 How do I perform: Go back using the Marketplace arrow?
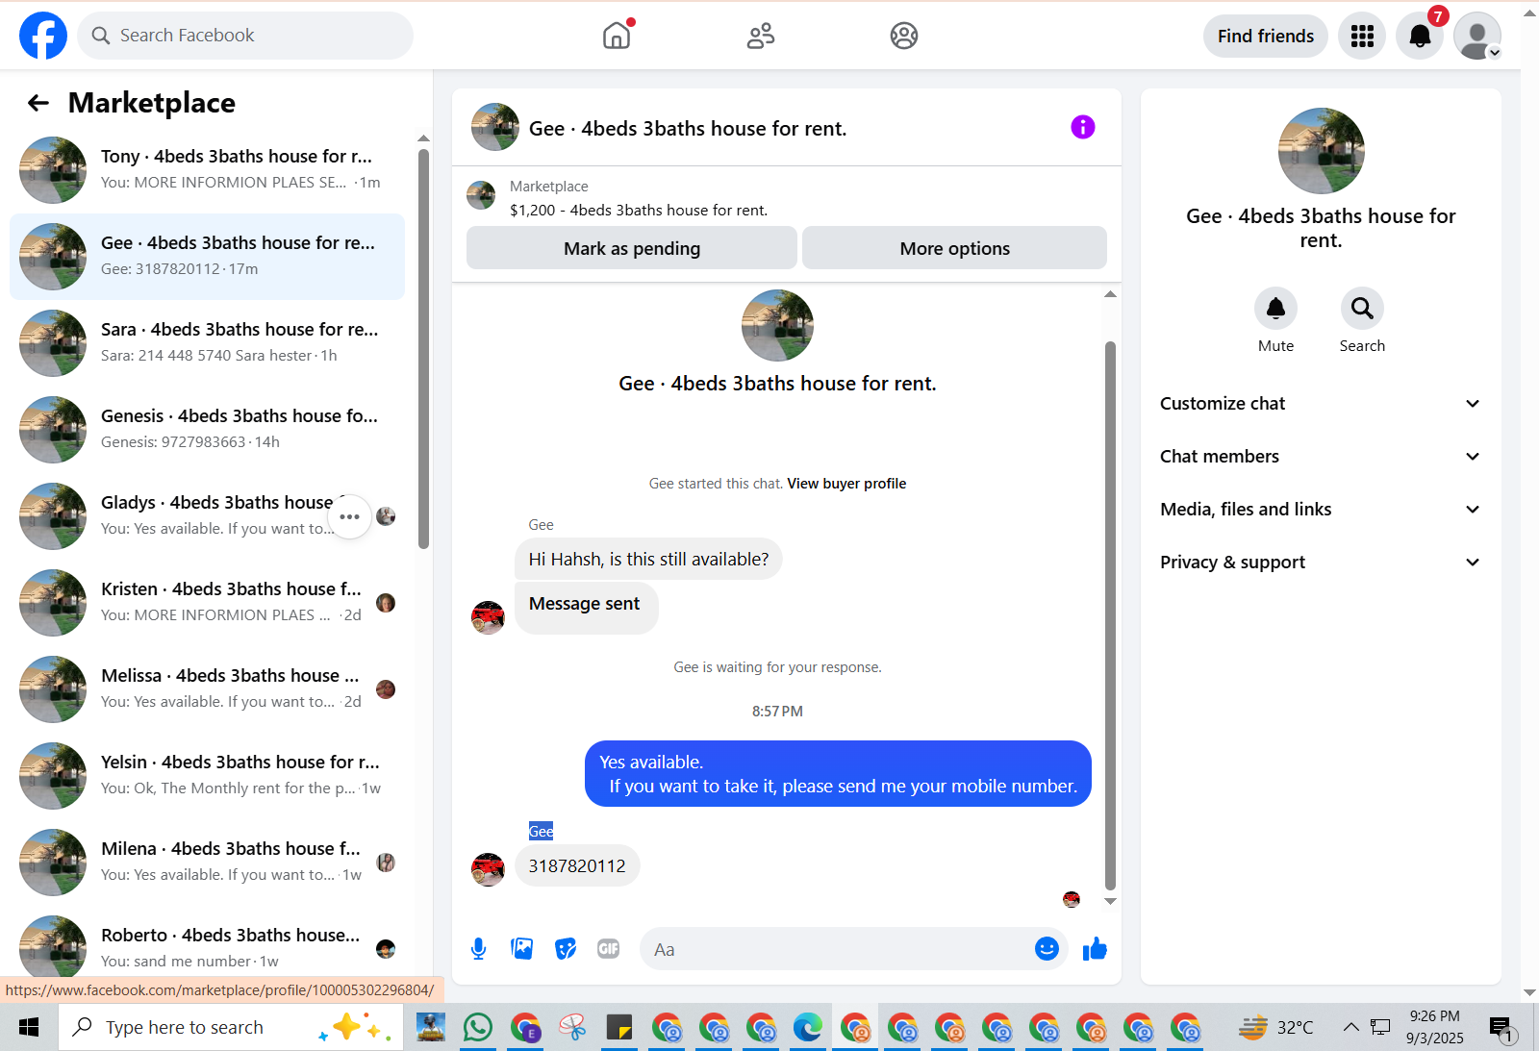click(38, 103)
